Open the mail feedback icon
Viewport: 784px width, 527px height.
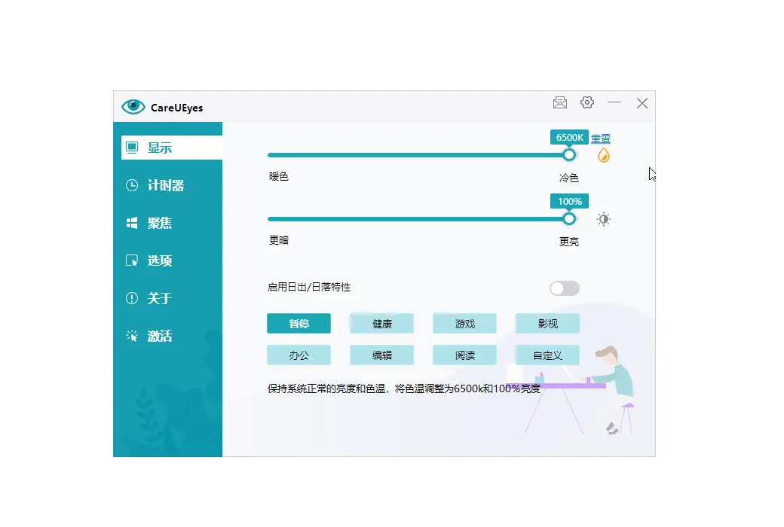(x=560, y=103)
